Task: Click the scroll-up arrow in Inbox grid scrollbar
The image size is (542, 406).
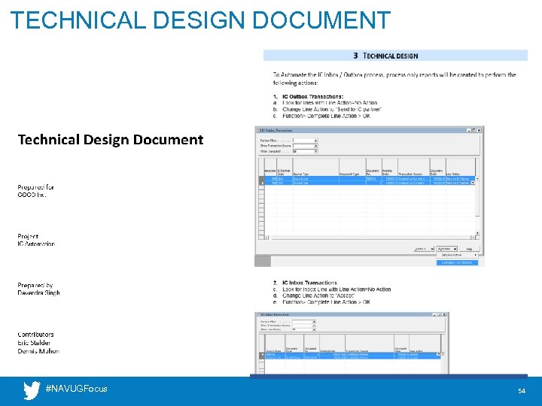Action: (443, 354)
